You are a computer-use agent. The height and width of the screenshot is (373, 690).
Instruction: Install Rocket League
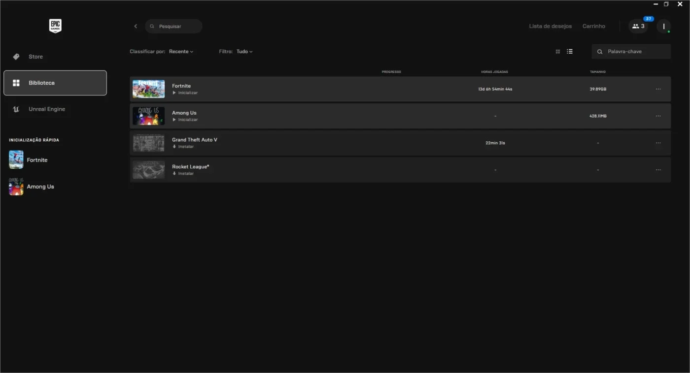[183, 173]
